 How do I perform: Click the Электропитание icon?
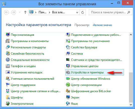coord(8,103)
